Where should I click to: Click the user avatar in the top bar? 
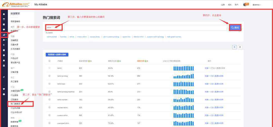(x=245, y=5)
